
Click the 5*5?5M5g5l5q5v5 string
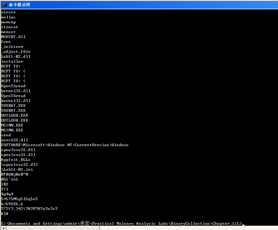click(19, 199)
